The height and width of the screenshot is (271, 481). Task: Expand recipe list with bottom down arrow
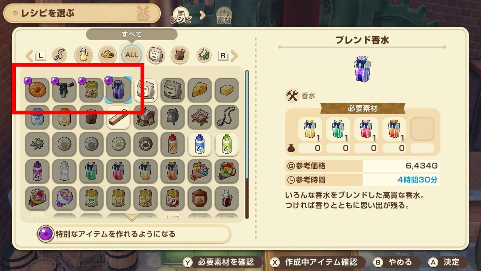click(132, 218)
